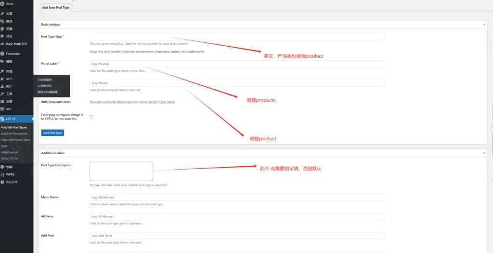Viewport: 493px width, 253px height.
Task: Focus the Plural Label input field
Action: [237, 64]
